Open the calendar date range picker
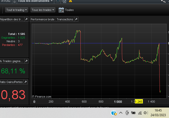 [x=61, y=10]
